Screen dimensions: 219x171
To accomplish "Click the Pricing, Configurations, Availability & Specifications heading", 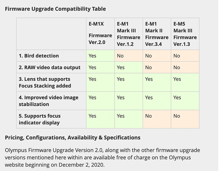I will point(73,138).
